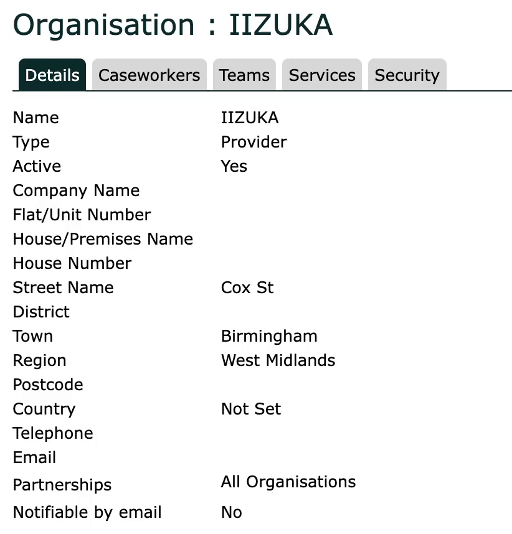Click the Telephone field label
The image size is (512, 534).
tap(53, 433)
